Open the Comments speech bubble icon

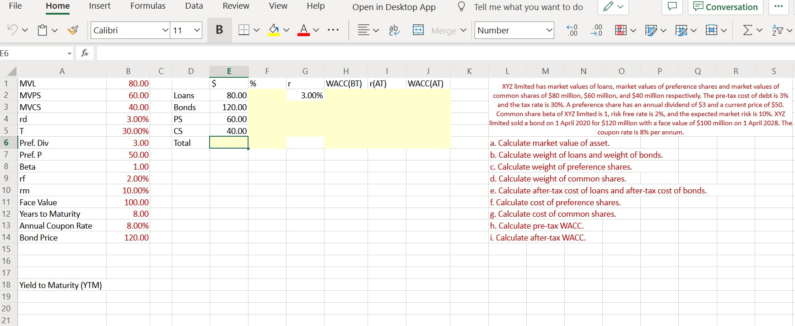(672, 7)
